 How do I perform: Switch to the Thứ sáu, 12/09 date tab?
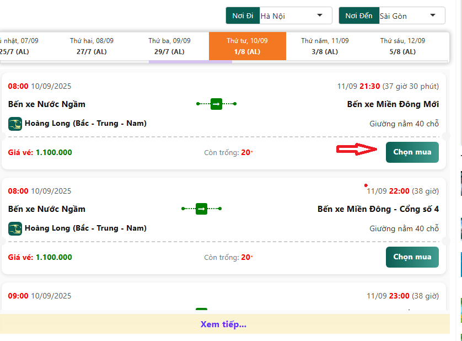point(402,46)
